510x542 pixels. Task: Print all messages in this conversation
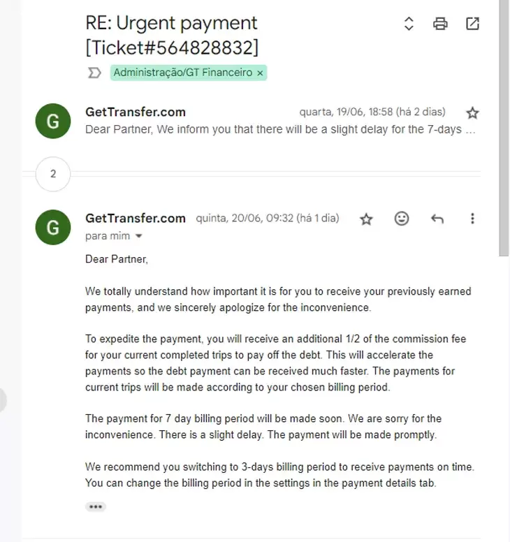point(440,24)
